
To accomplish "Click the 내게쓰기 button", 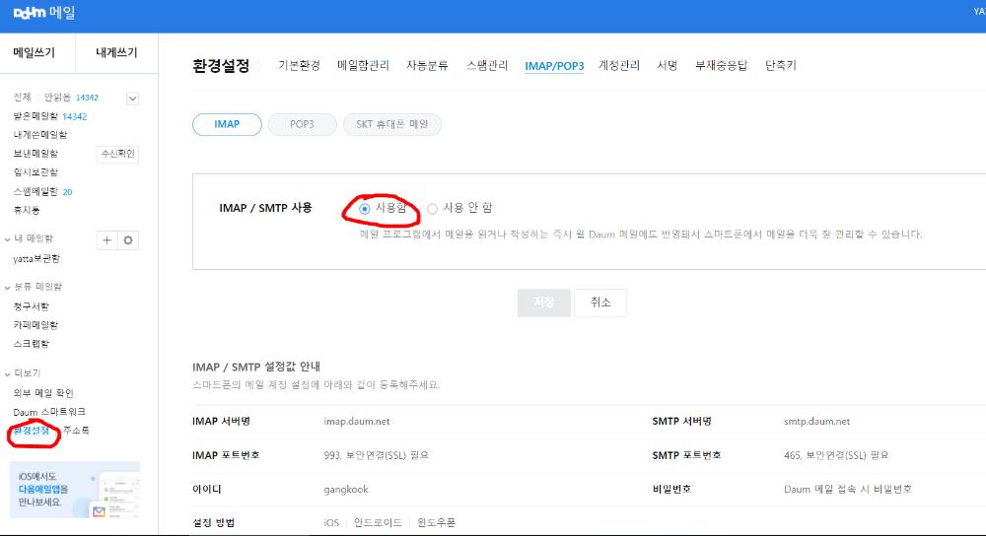I will click(116, 53).
